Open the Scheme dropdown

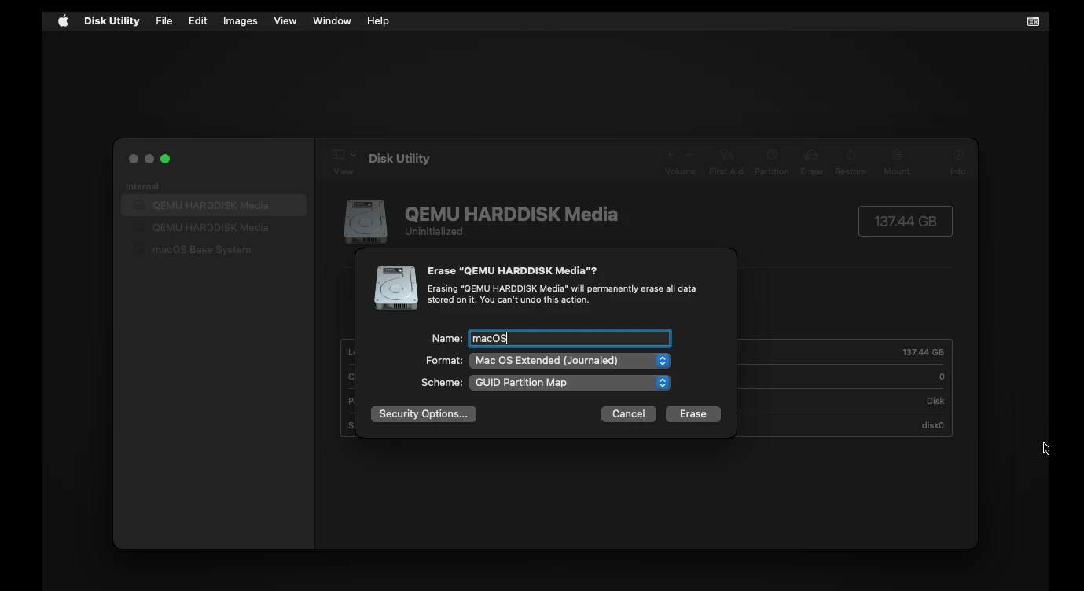point(569,383)
